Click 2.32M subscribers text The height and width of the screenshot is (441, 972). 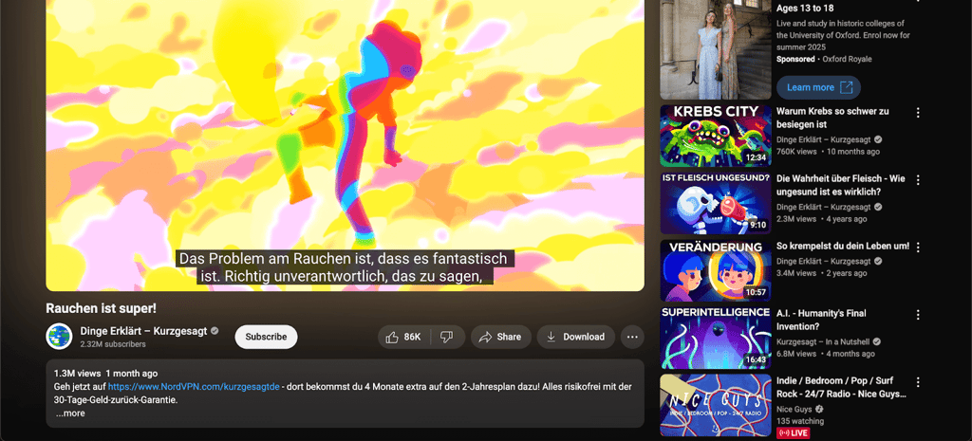113,344
